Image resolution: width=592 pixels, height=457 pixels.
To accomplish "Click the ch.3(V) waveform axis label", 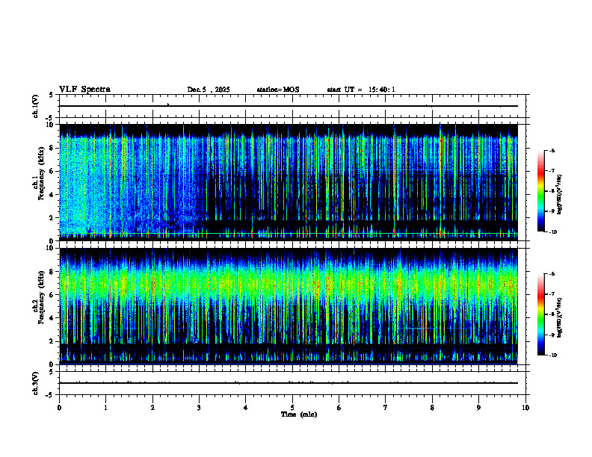I will click(36, 384).
